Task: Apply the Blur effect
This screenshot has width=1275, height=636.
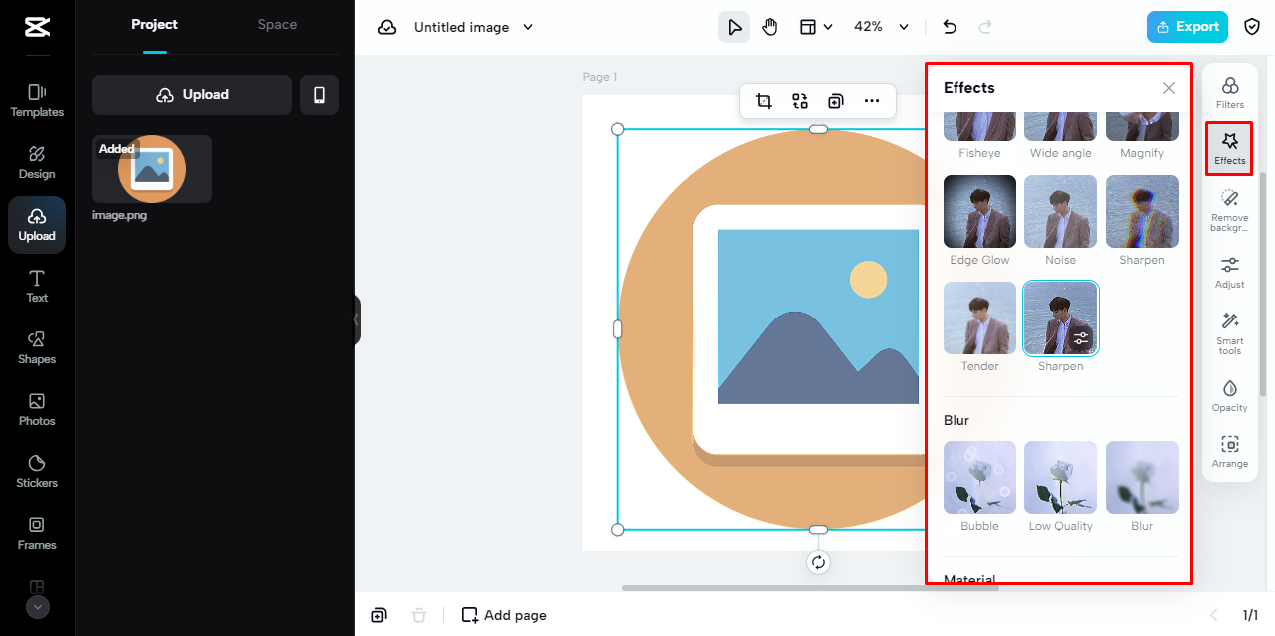Action: coord(1142,478)
